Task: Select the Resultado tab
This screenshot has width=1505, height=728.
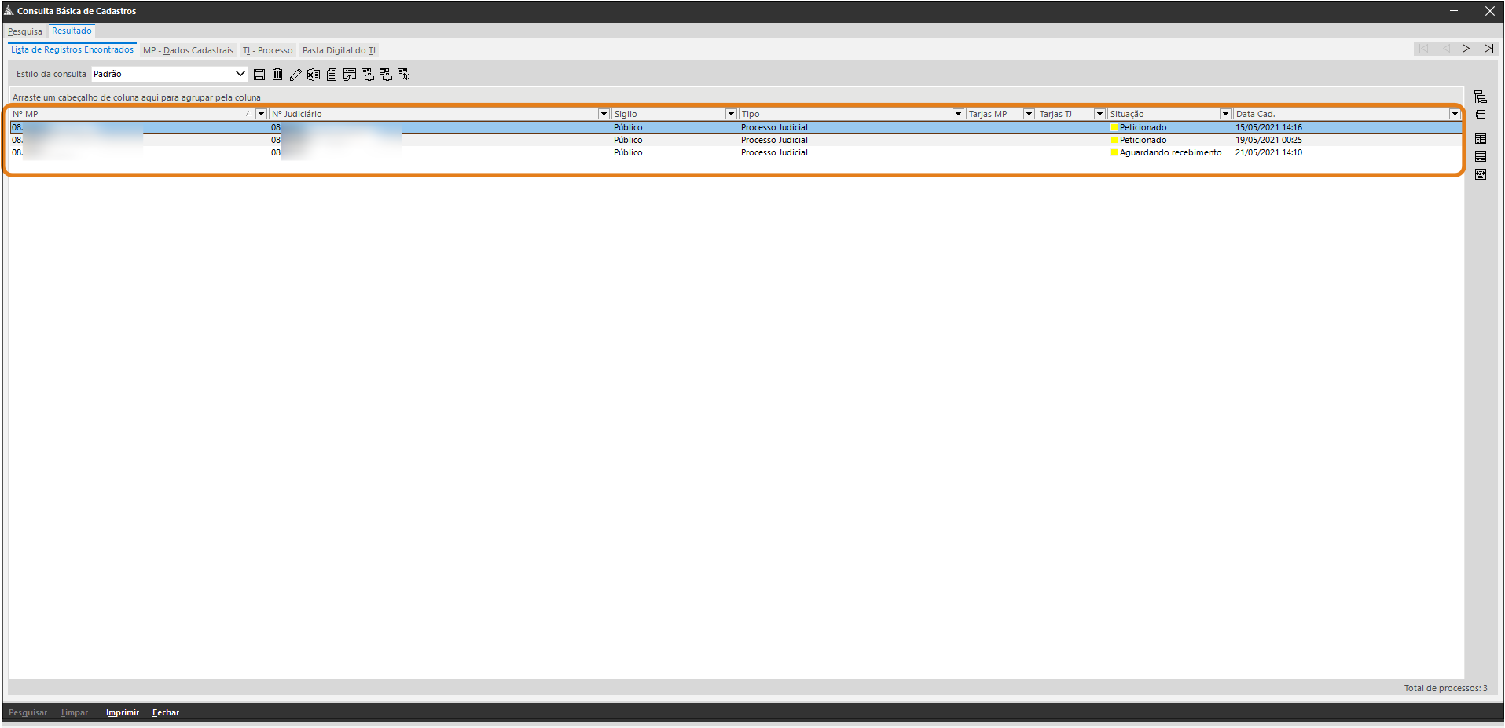Action: (x=72, y=31)
